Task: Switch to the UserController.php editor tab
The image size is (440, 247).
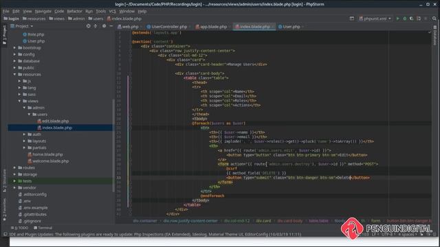Action: click(x=169, y=27)
